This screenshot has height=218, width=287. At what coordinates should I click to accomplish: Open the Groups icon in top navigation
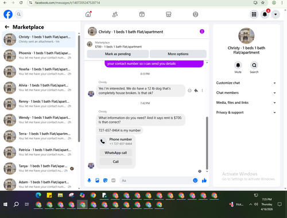tap(195, 14)
